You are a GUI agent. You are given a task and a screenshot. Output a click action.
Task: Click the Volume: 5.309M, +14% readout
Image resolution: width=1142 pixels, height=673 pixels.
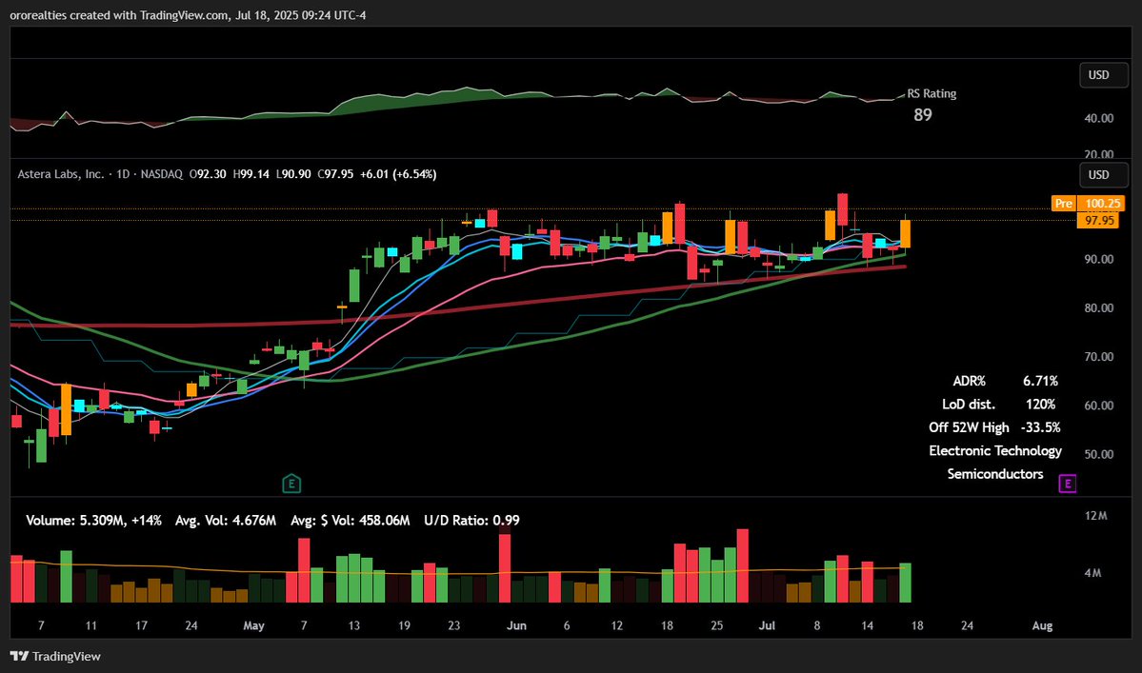94,520
